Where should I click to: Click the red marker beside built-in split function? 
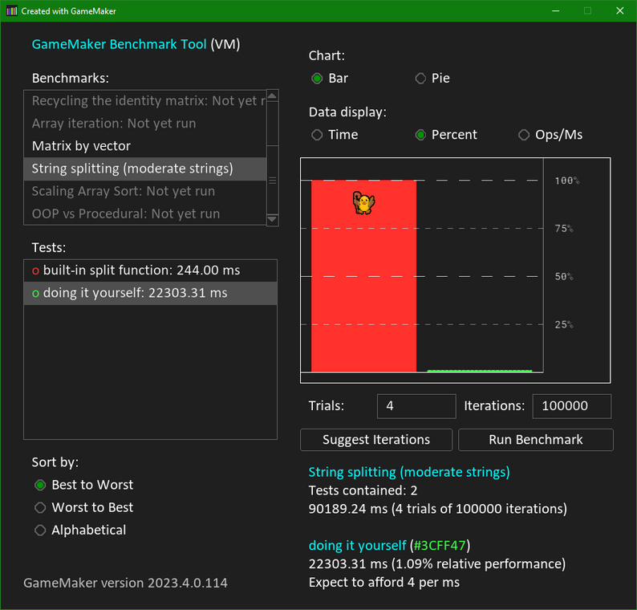point(35,270)
